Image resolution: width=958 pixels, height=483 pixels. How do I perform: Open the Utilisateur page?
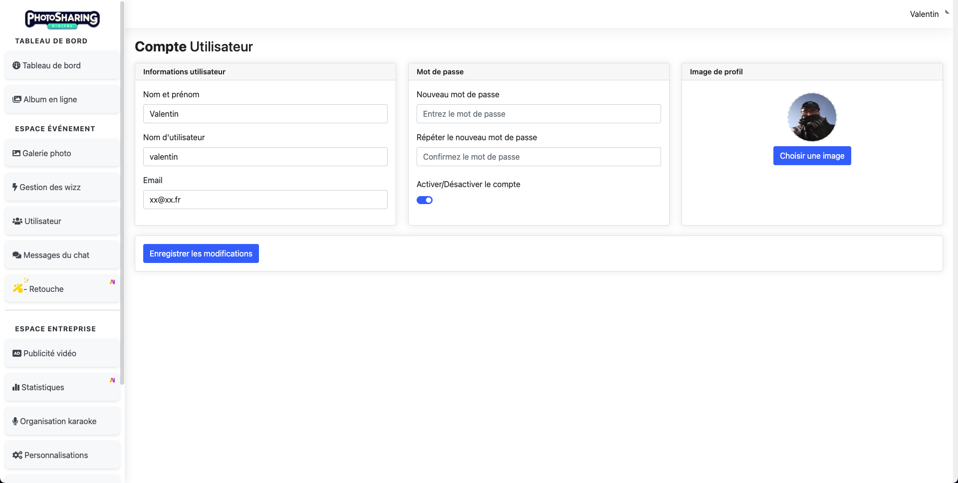coord(62,221)
